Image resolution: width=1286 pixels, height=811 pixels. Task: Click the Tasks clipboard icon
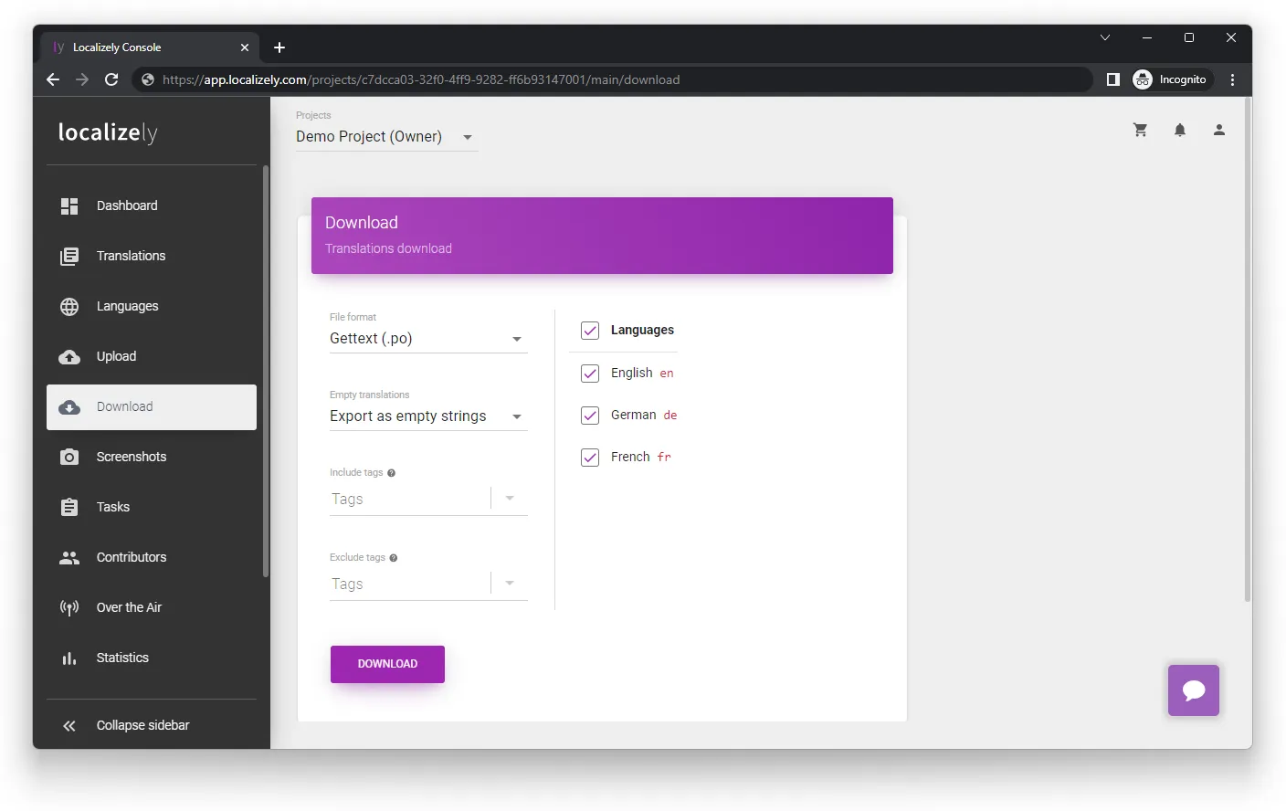tap(69, 507)
